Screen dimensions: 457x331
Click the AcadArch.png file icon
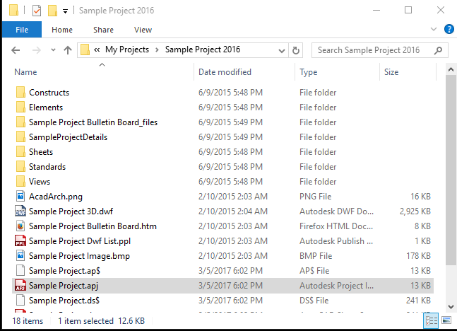[x=20, y=197]
